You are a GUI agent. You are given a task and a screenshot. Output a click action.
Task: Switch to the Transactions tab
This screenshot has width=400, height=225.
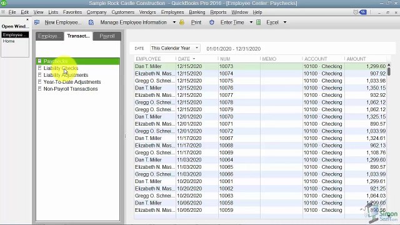point(78,36)
